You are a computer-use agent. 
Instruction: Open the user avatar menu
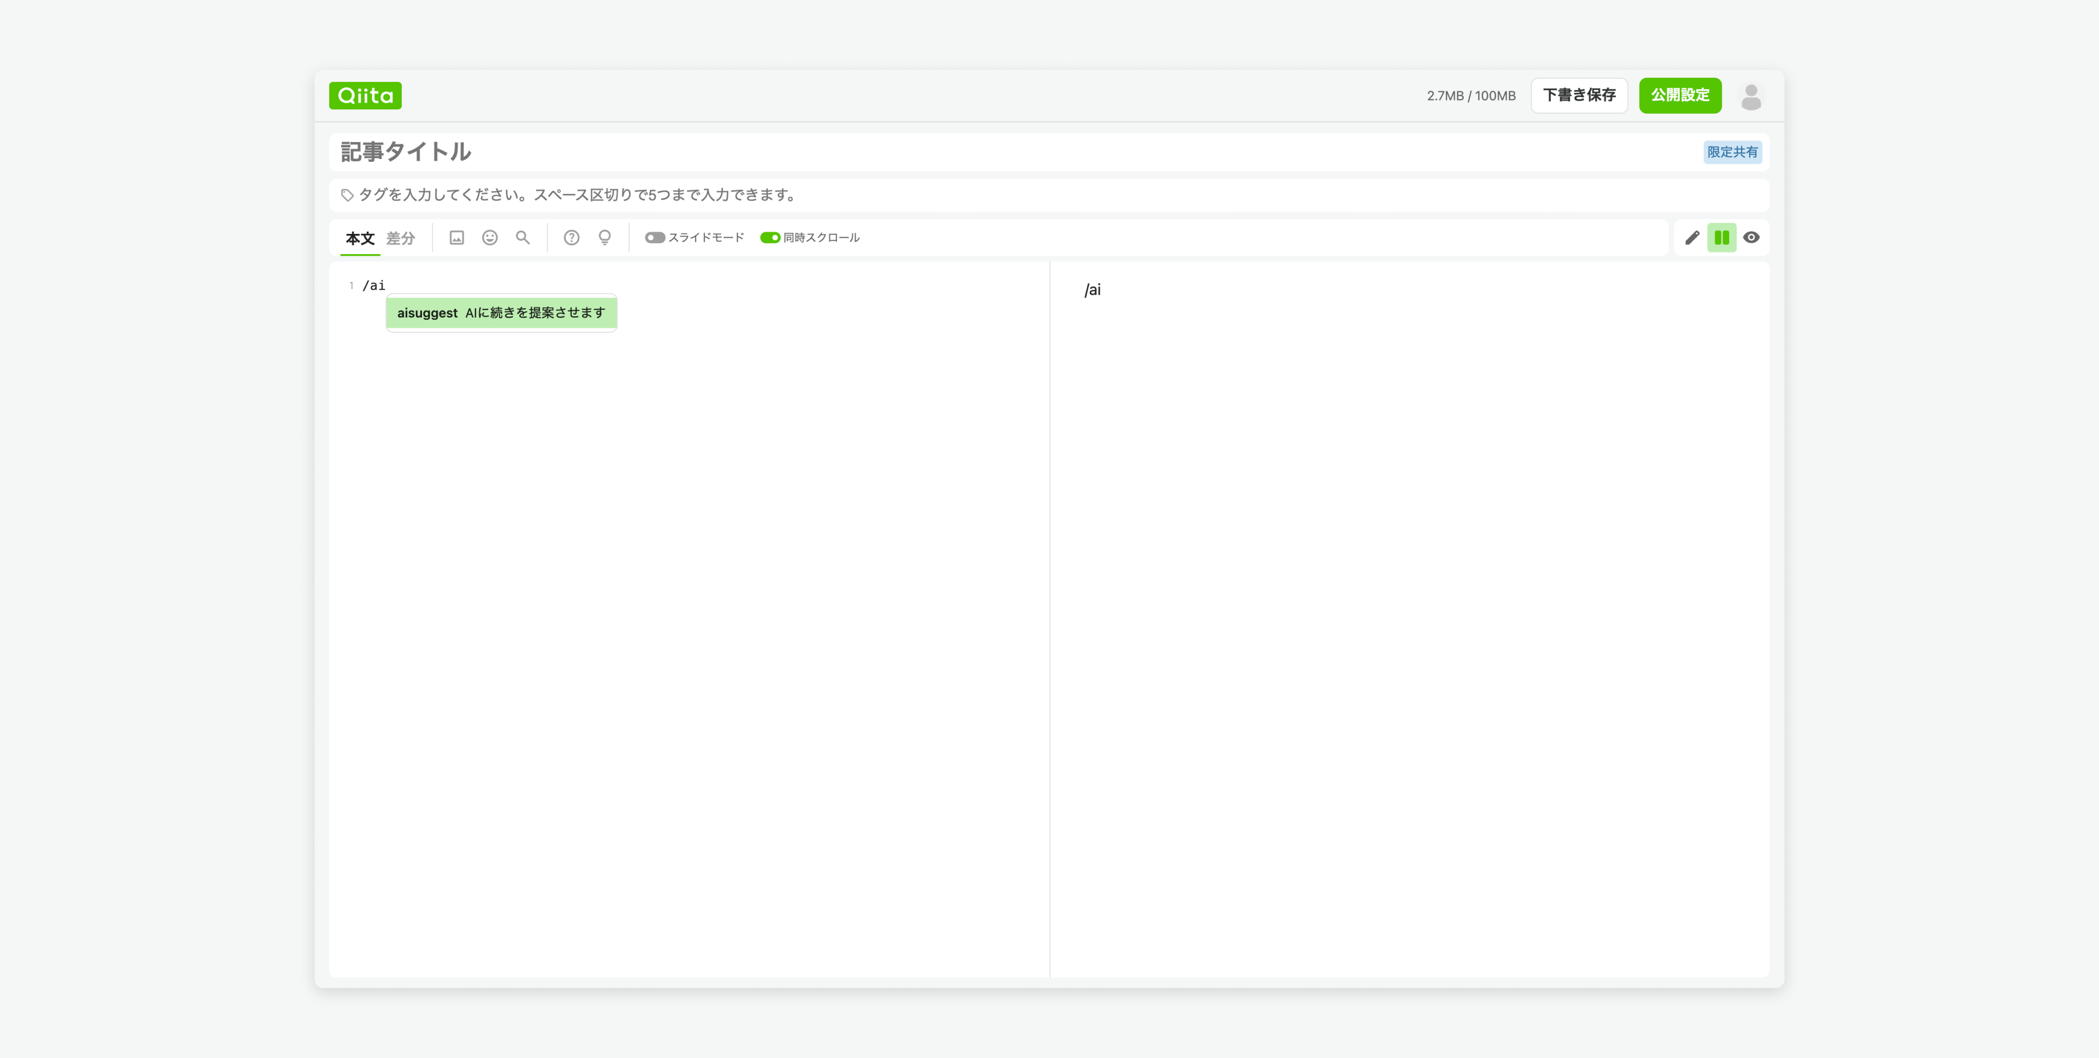(1750, 96)
